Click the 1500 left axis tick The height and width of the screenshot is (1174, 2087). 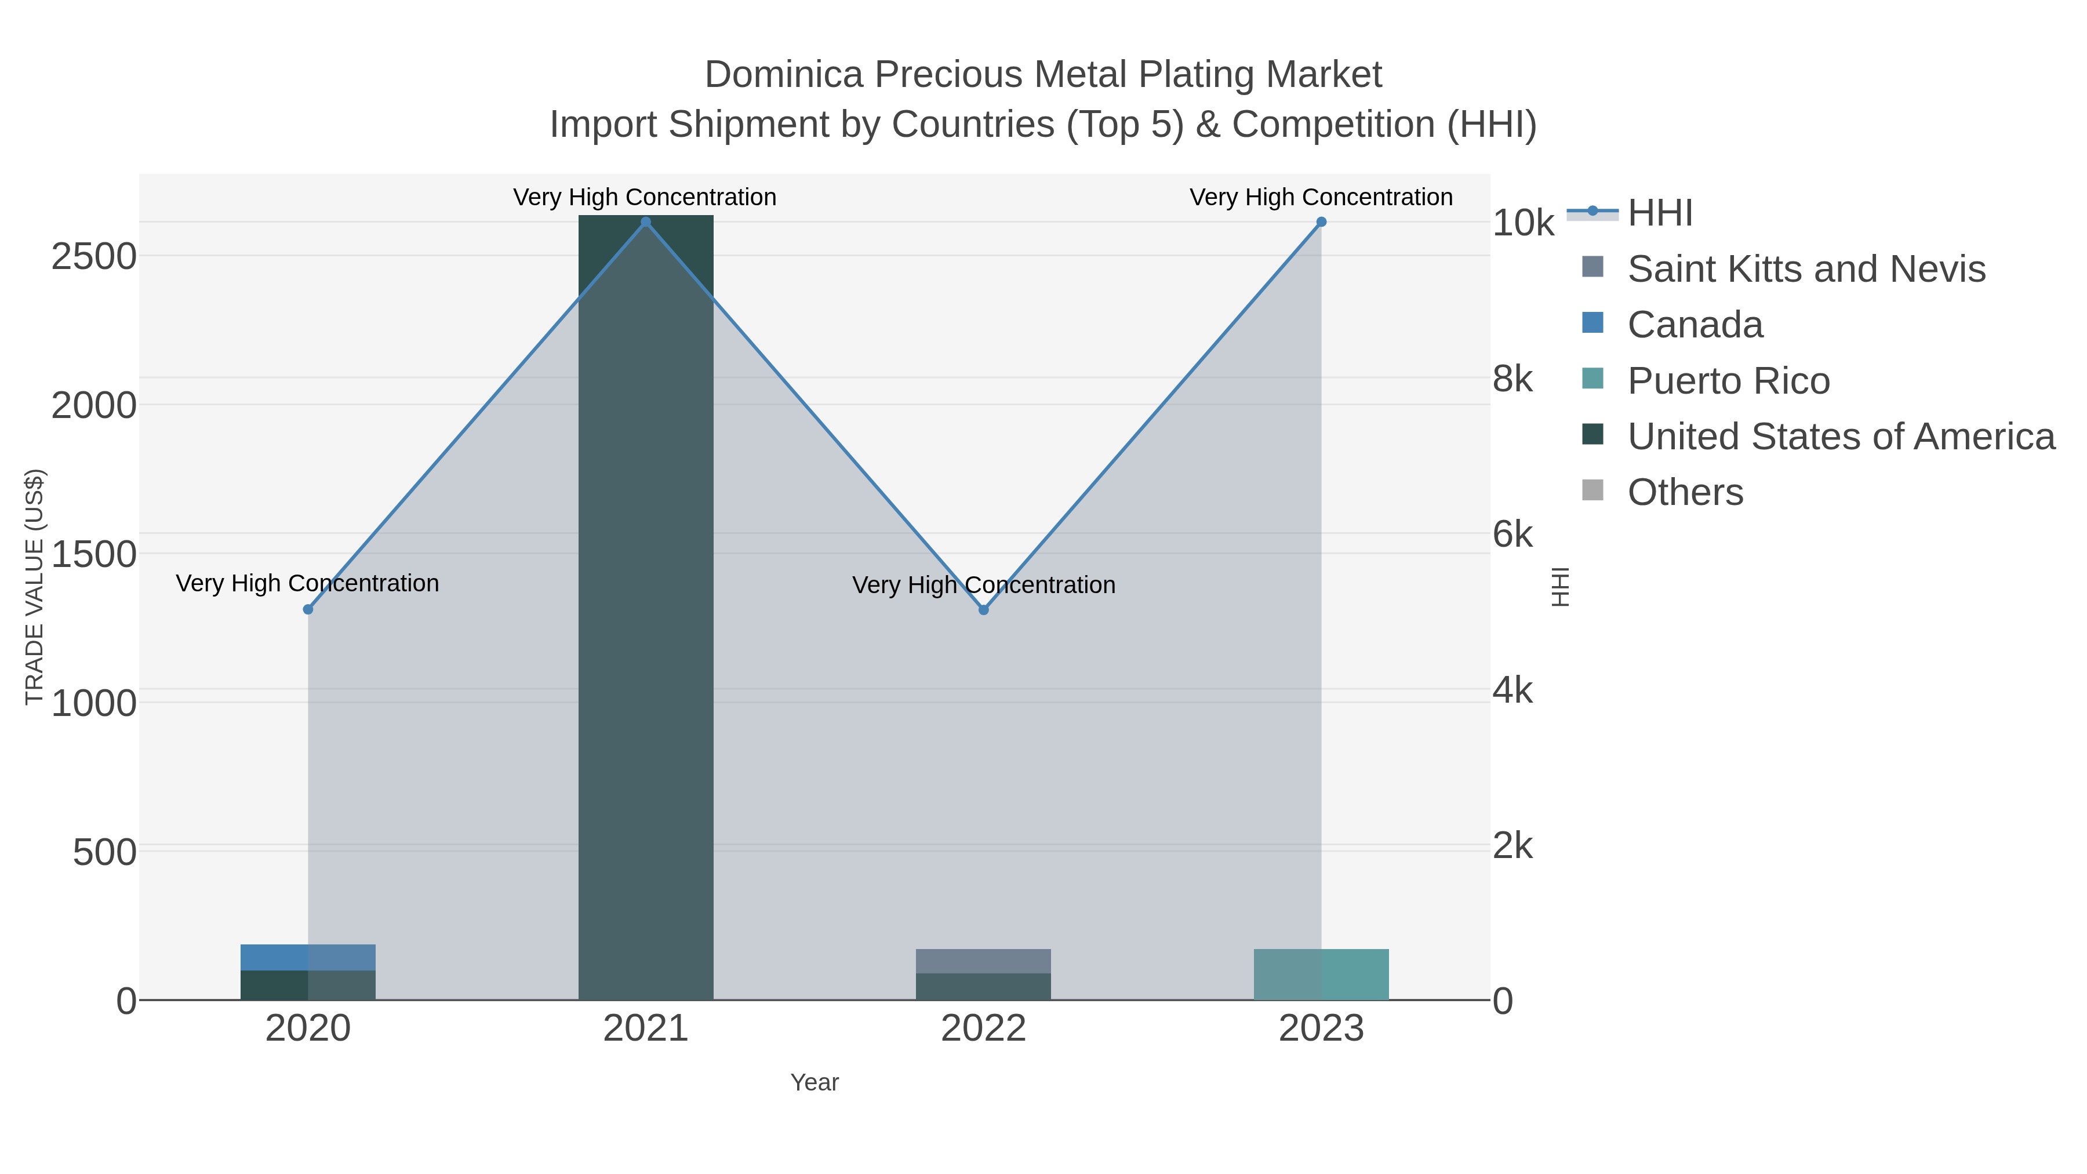pyautogui.click(x=94, y=554)
